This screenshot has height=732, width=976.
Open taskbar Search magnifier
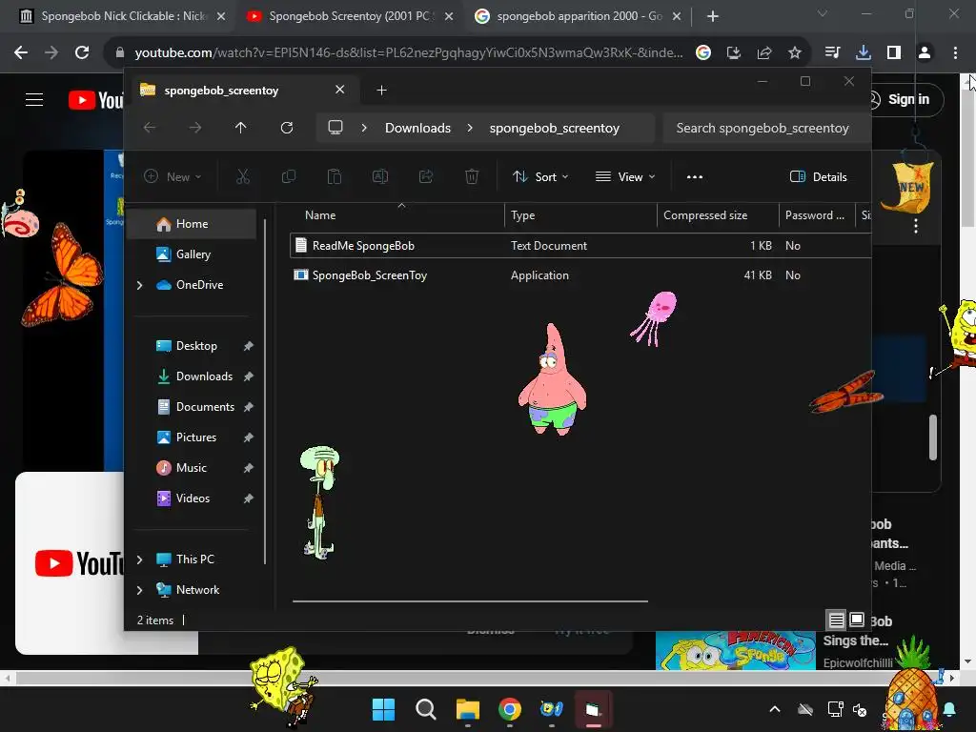click(426, 709)
